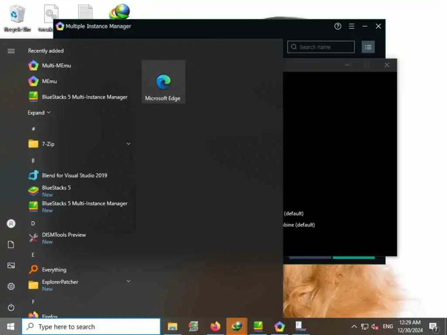Open Microsoft Edge tile
The height and width of the screenshot is (335, 447).
(x=163, y=82)
